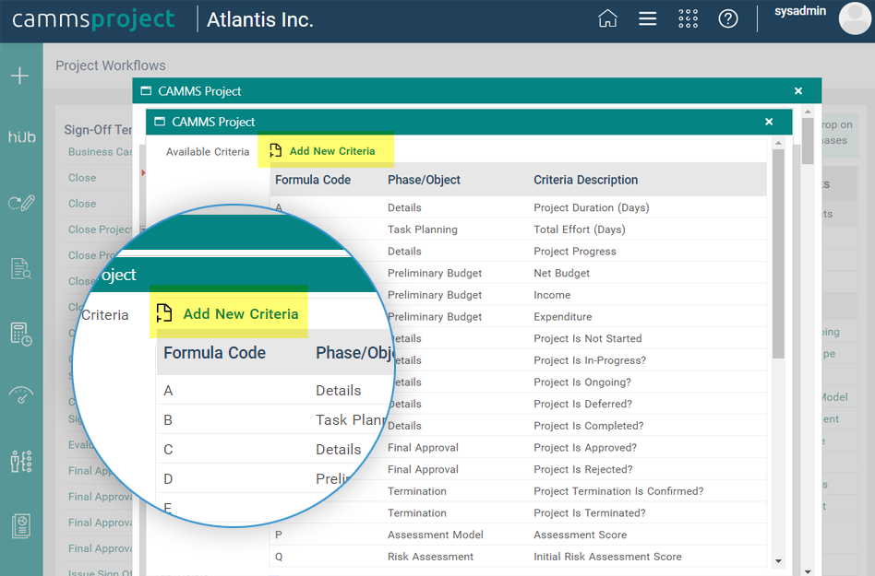Click Preliminary Budget cell in Income row
The width and height of the screenshot is (875, 576).
435,295
